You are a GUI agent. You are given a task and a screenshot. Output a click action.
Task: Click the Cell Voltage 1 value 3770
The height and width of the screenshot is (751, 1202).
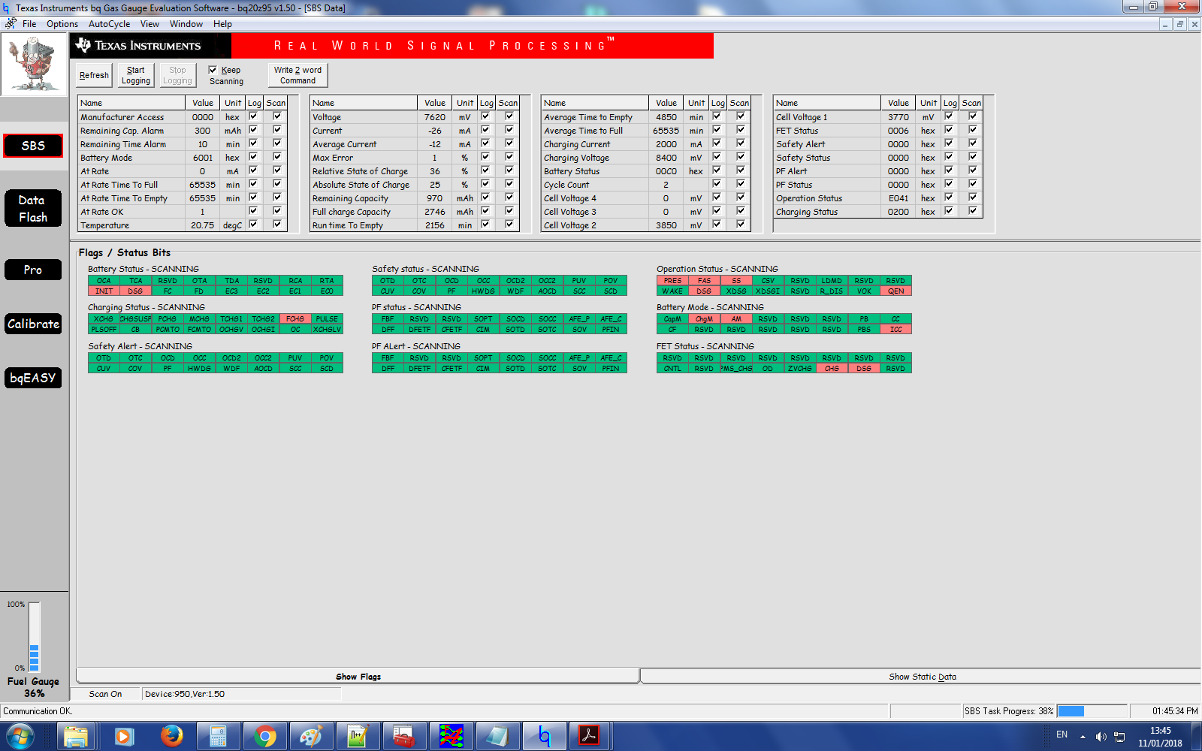(898, 117)
